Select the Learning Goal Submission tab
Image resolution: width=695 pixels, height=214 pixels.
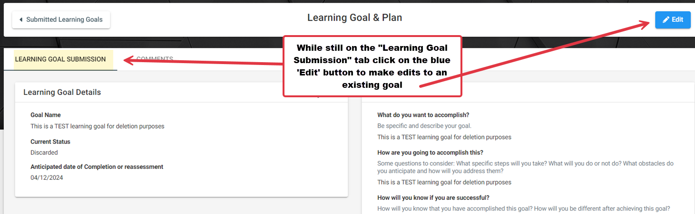(60, 59)
